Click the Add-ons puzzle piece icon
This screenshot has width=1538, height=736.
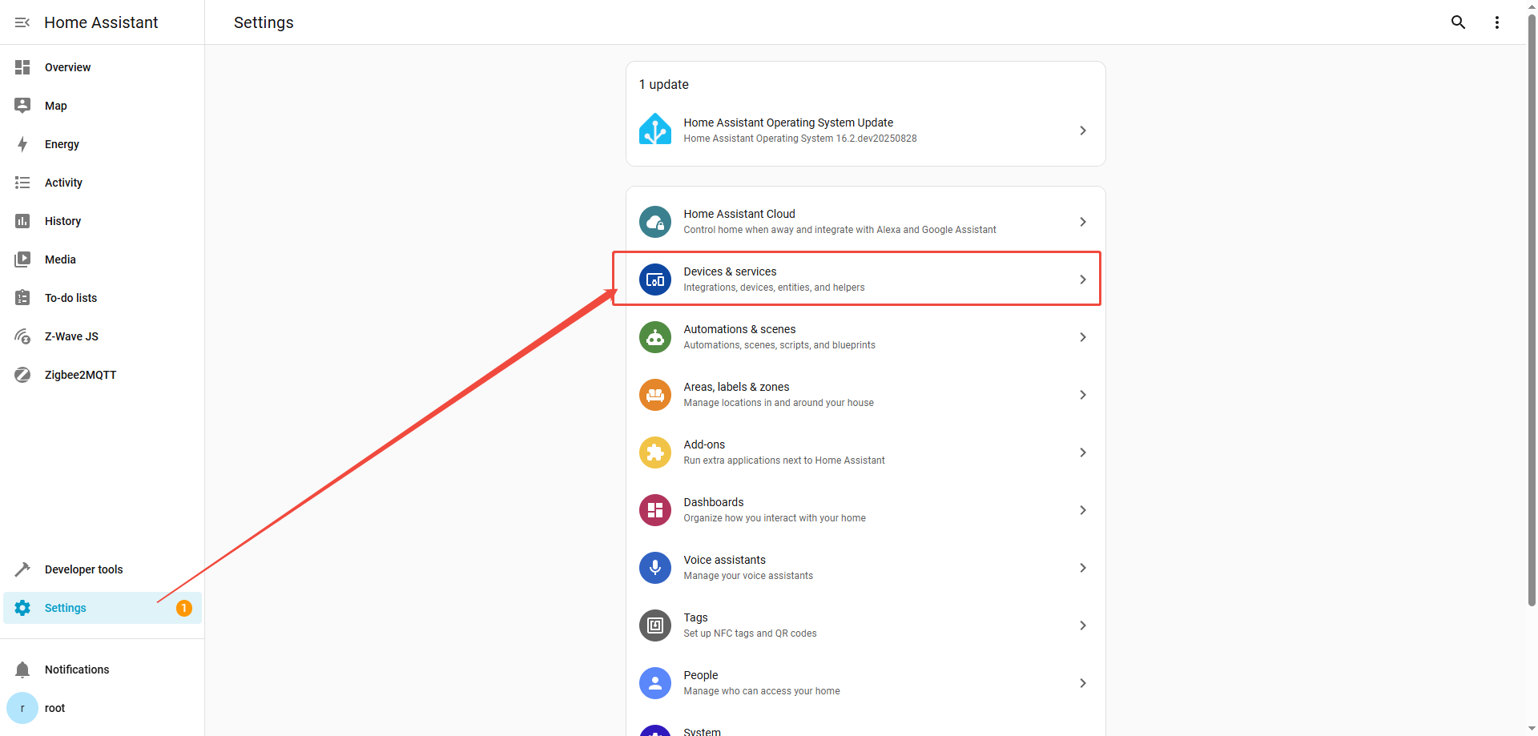(654, 452)
